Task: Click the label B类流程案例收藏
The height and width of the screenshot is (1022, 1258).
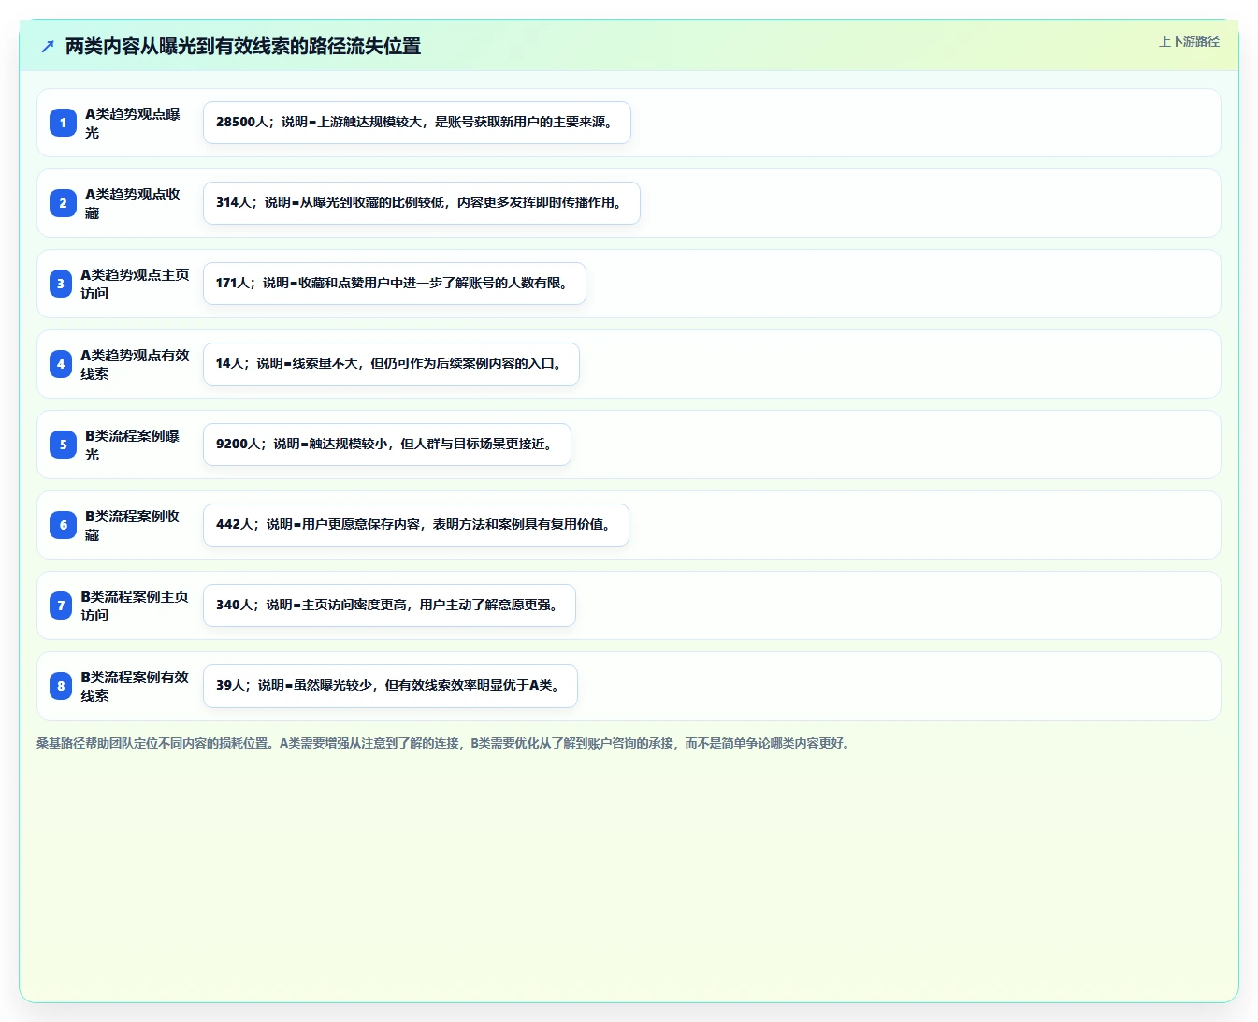Action: 133,525
